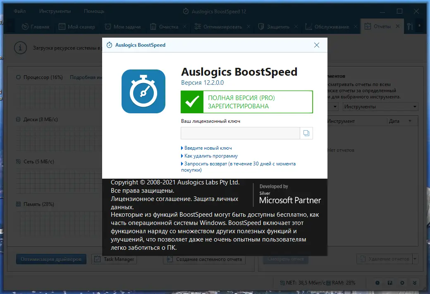Click the stopwatch icon in the main title bar
430x294 pixels.
click(x=186, y=11)
